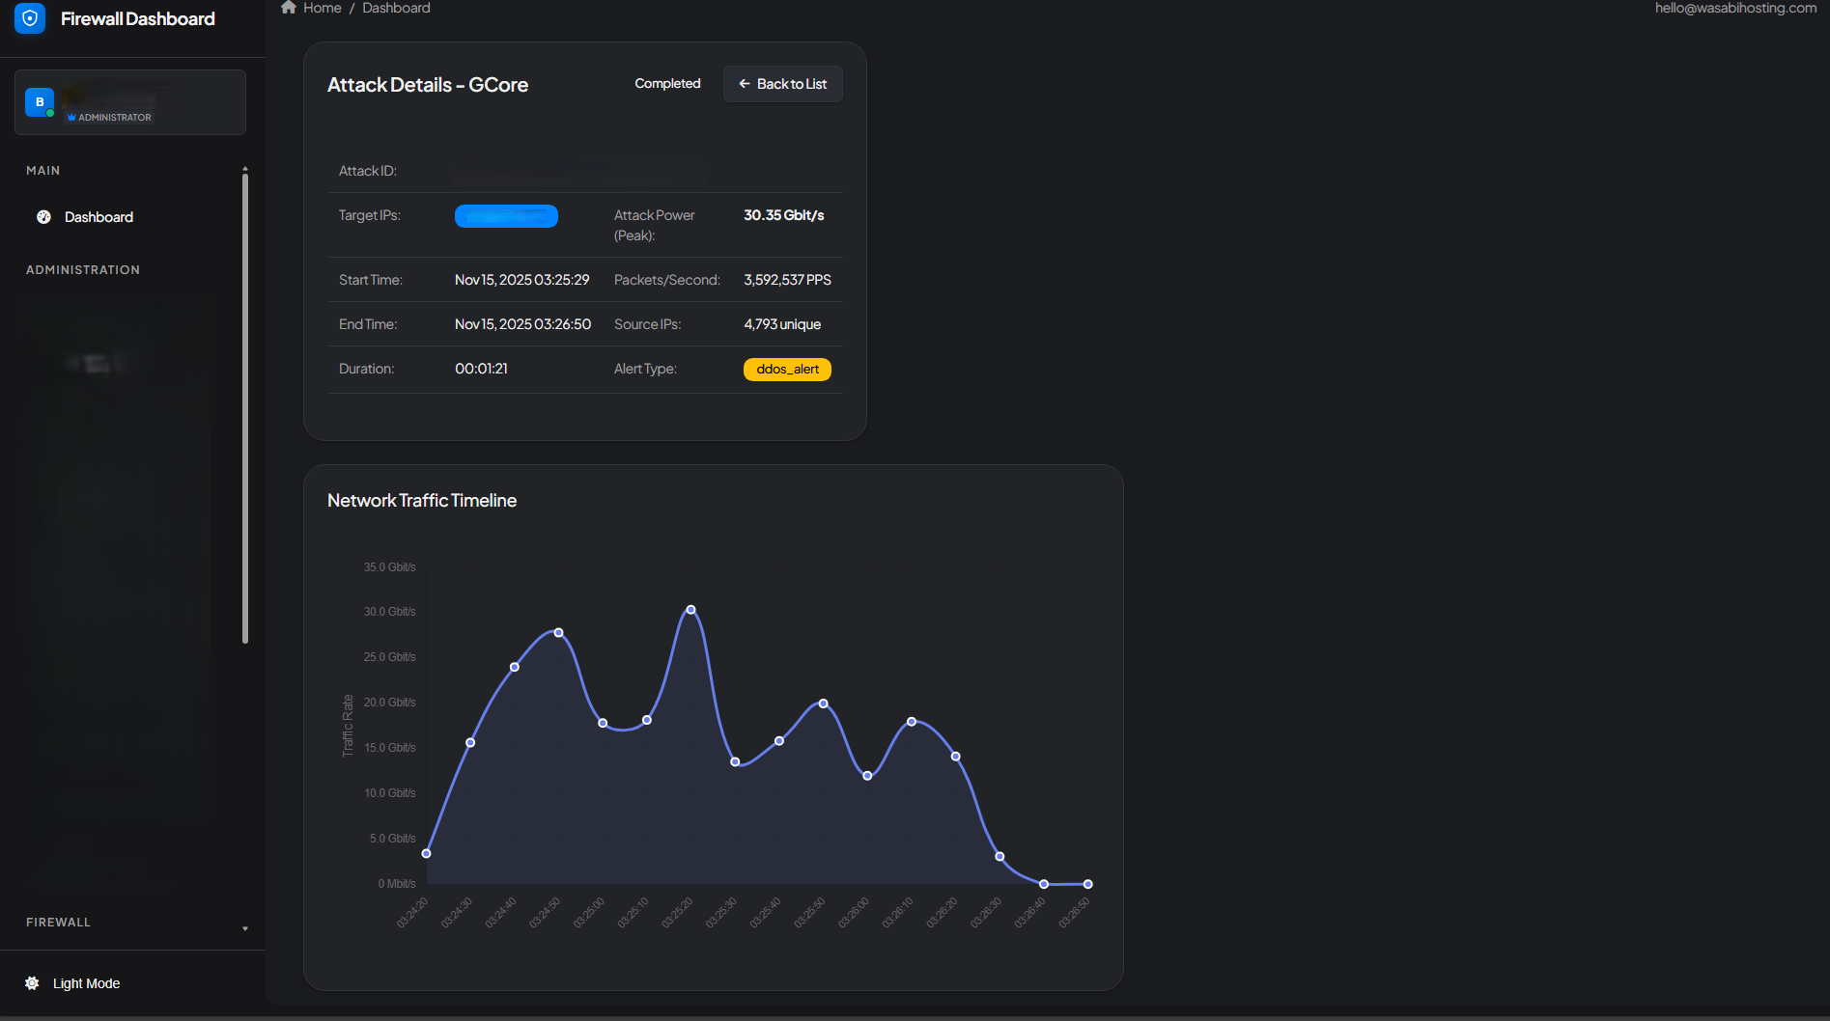
Task: Click the Attack Details - GCore heading
Action: click(x=428, y=85)
